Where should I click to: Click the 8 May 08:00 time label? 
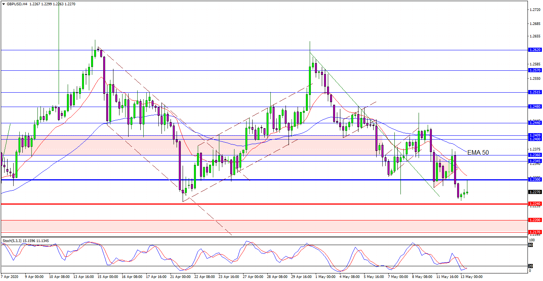click(423, 276)
